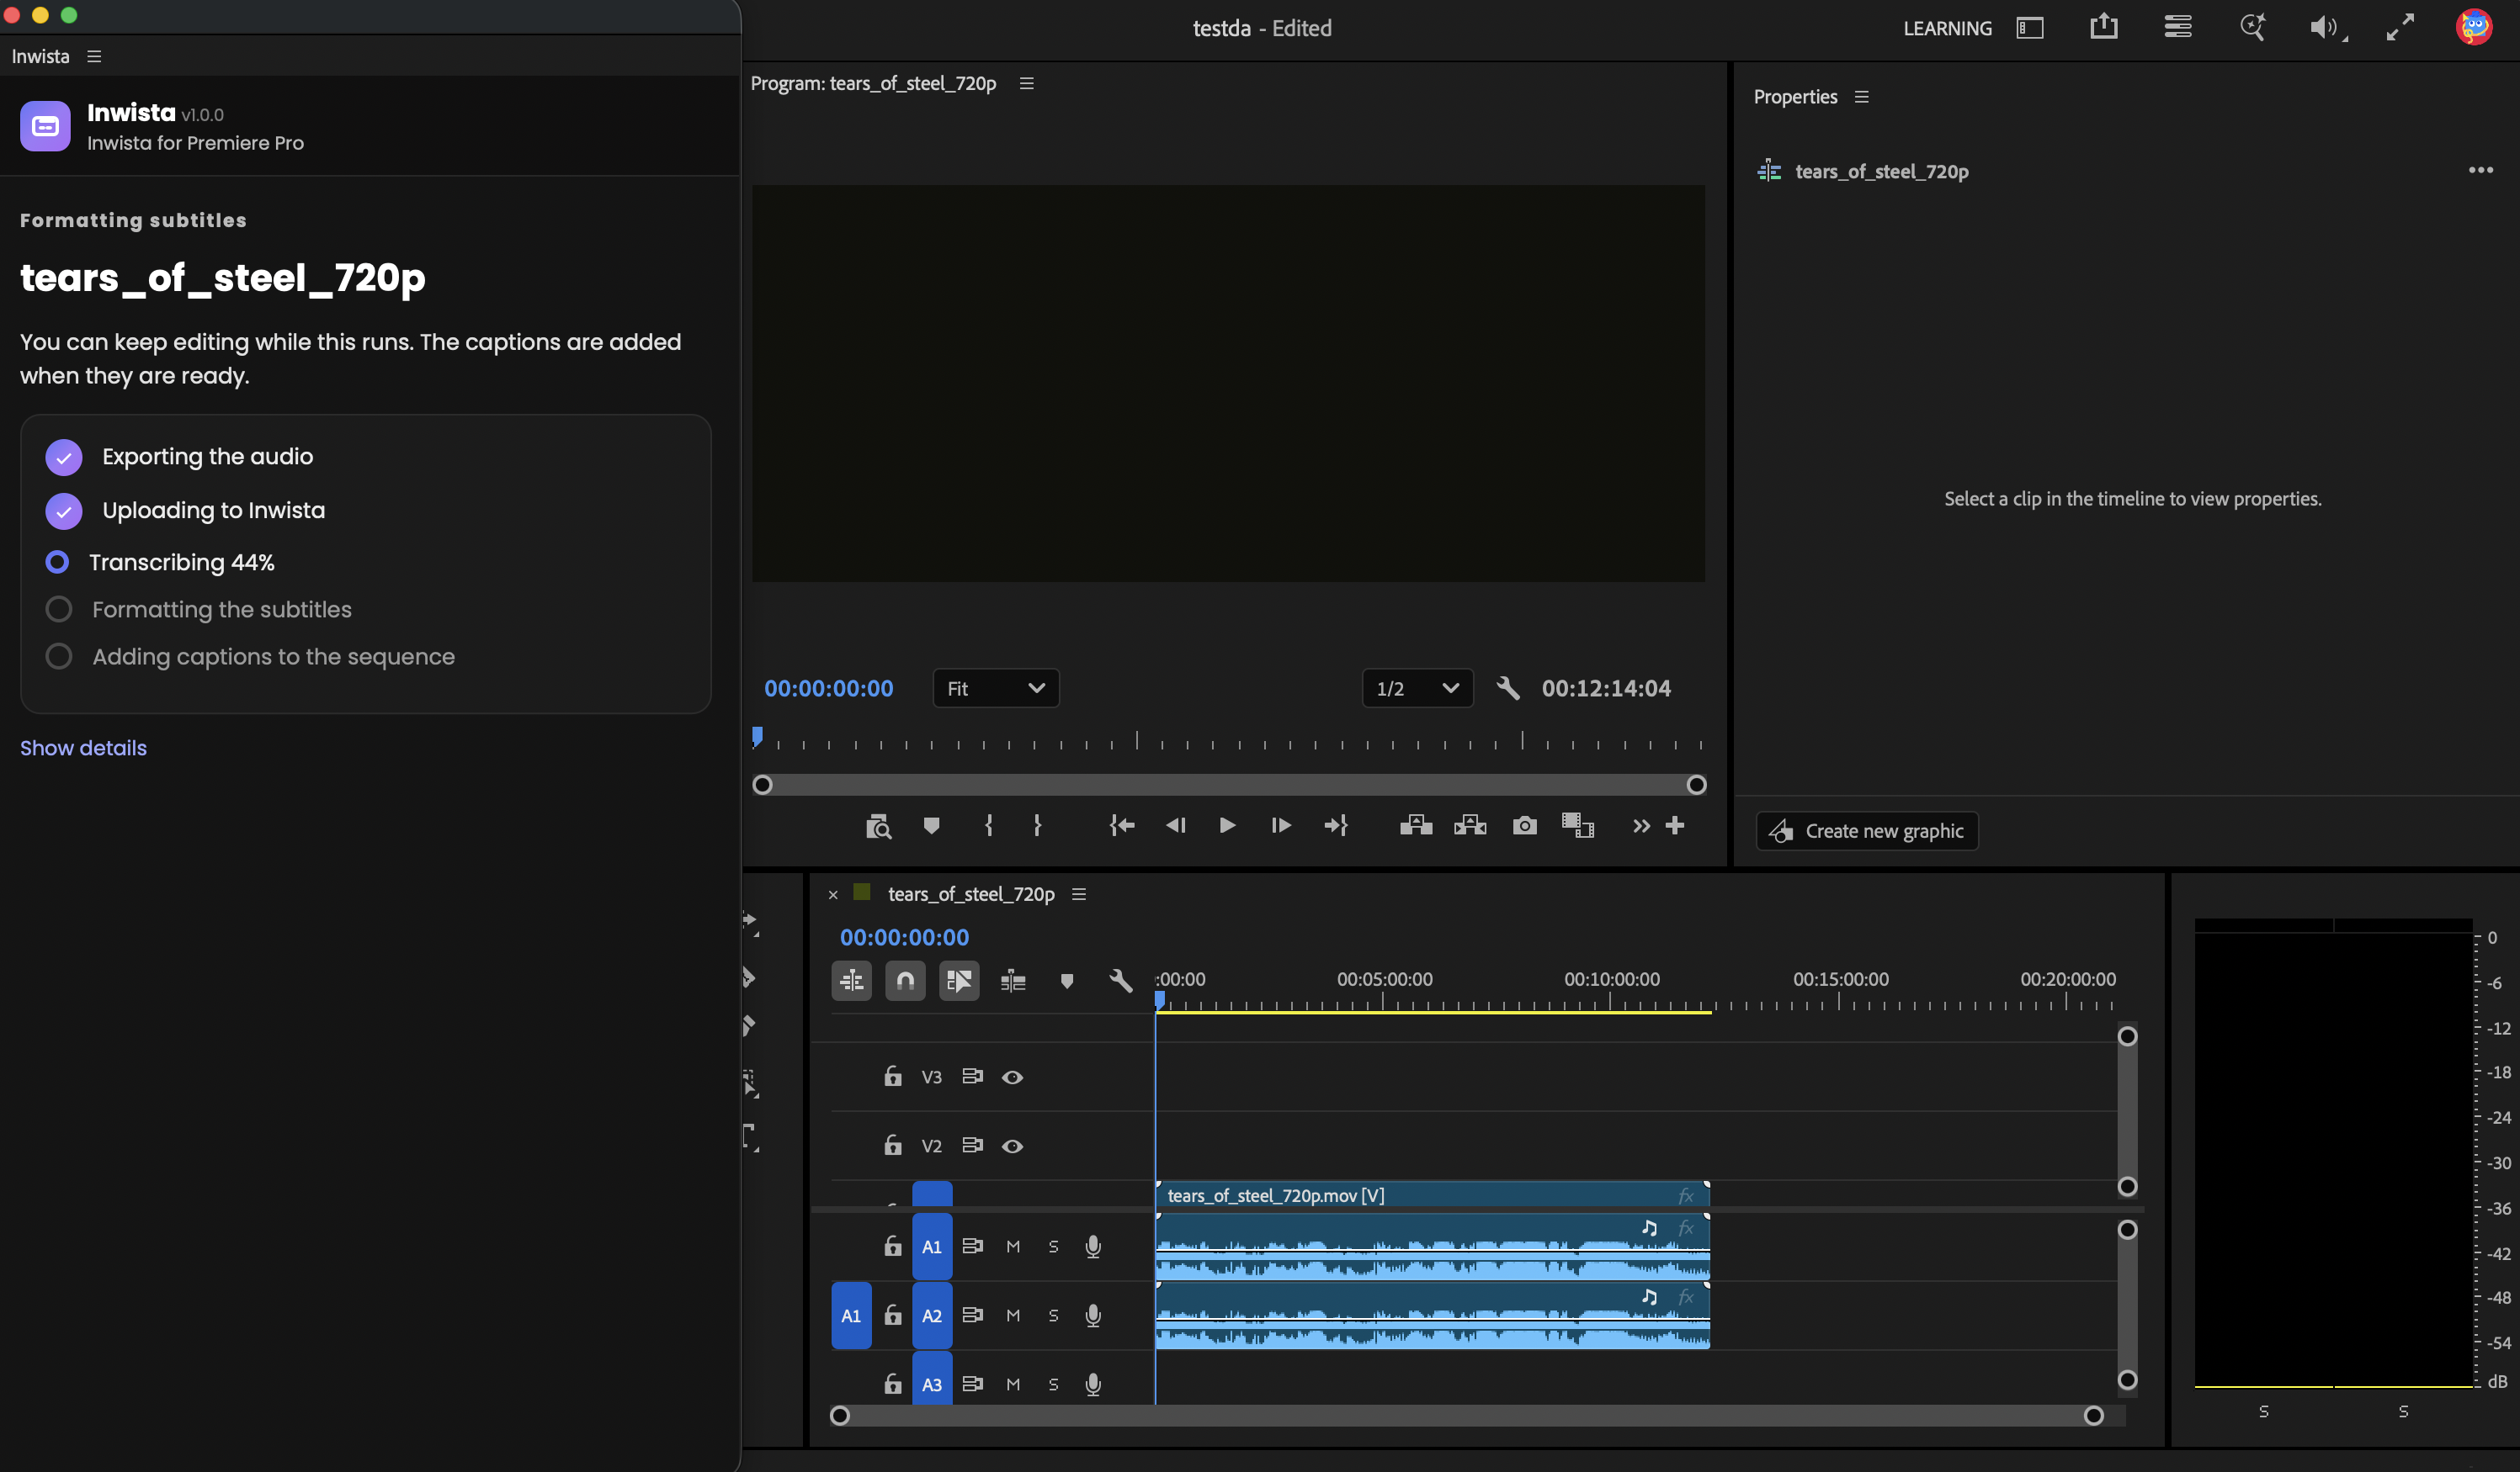2520x1472 pixels.
Task: Go to In point button
Action: [1122, 825]
